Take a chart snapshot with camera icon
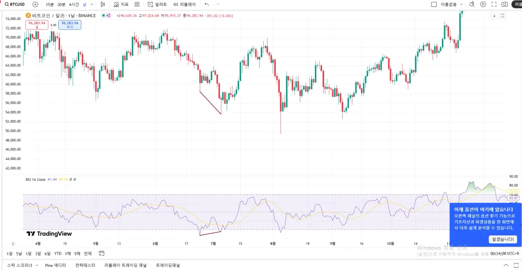Screen dimensions: 522x270 [505, 4]
